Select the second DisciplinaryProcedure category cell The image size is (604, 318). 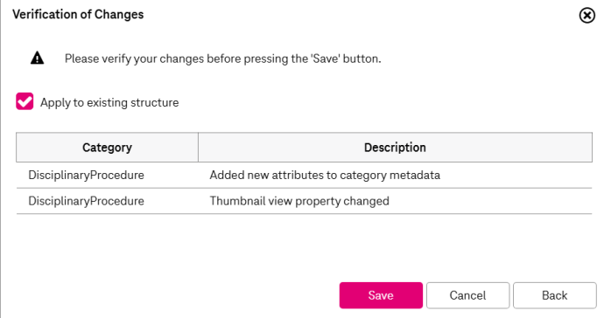pos(87,201)
